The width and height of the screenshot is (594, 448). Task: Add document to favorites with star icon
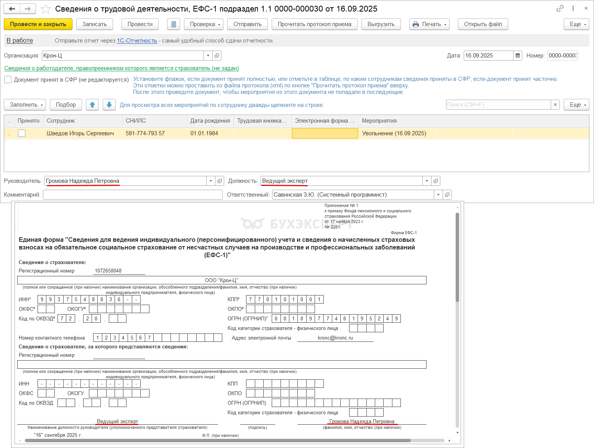[x=46, y=9]
